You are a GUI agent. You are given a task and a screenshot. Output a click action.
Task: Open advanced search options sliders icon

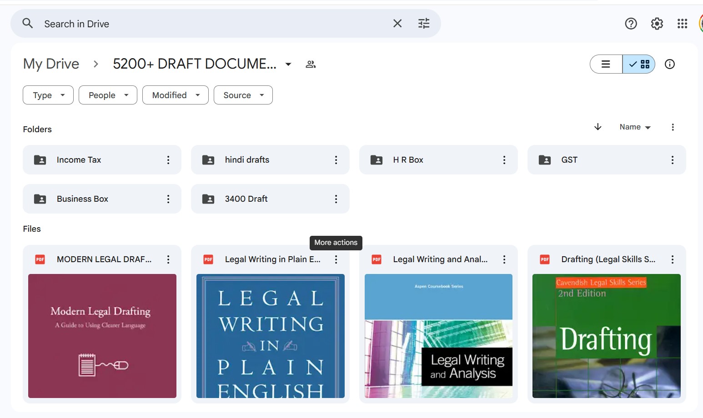pyautogui.click(x=424, y=23)
